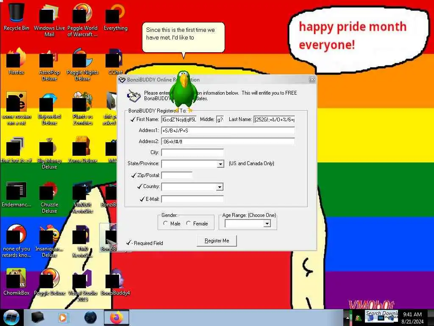Select the Insaniquar... Deluxe desktop icon
The image size is (434, 326).
point(49,241)
